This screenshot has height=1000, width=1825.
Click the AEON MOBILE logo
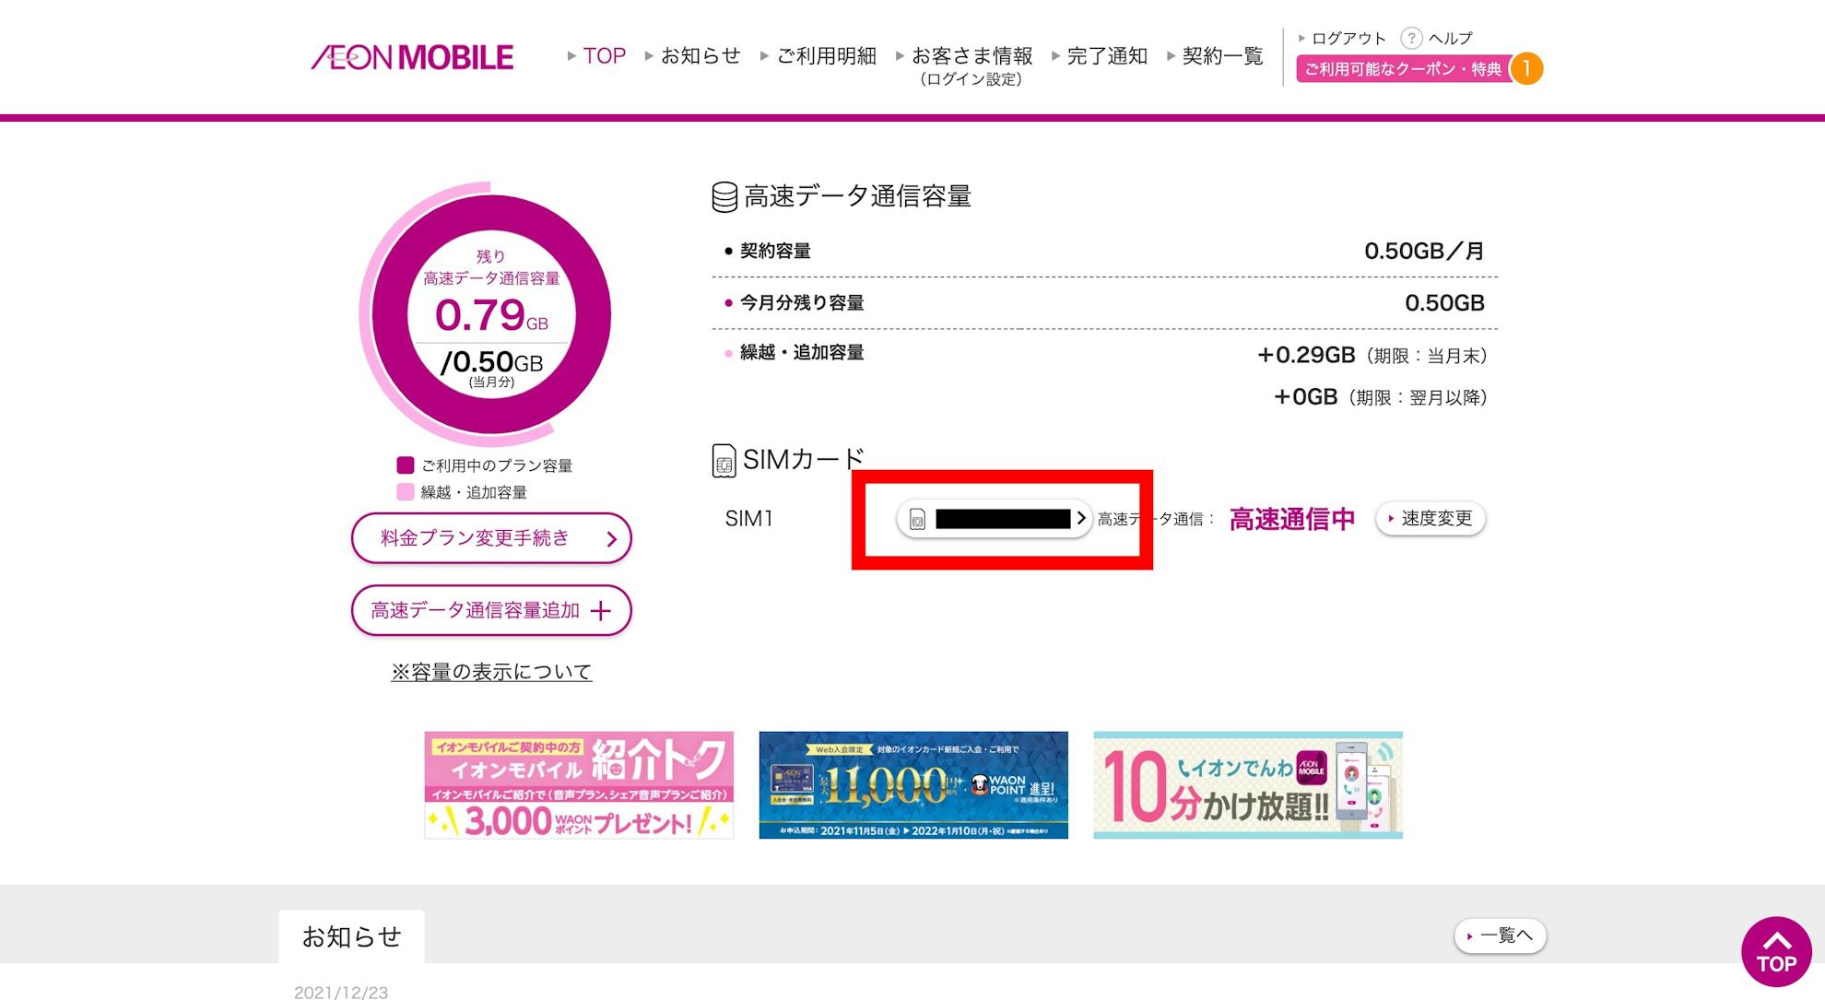pos(412,57)
